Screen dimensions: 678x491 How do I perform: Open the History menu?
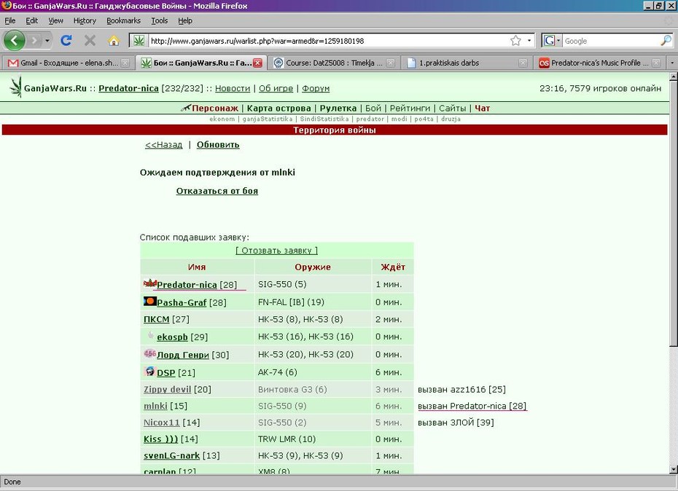pos(85,20)
